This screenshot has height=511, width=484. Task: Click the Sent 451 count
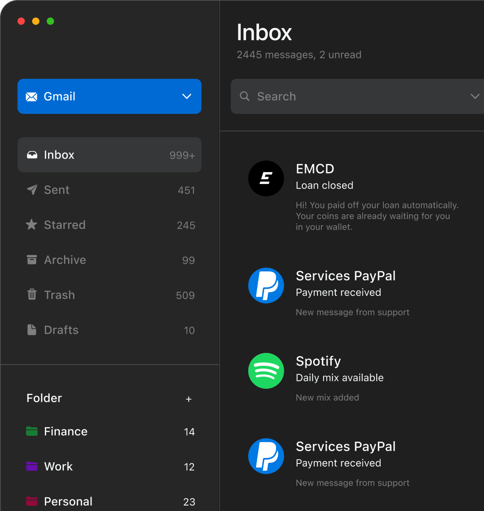point(186,190)
